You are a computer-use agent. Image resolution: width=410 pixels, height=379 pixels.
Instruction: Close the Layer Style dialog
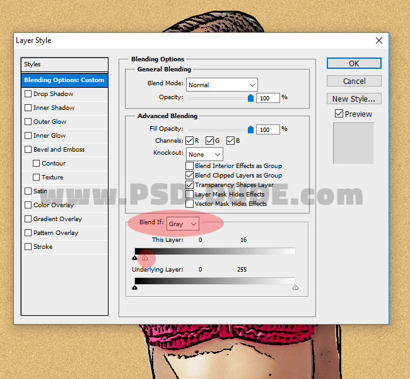(x=379, y=40)
